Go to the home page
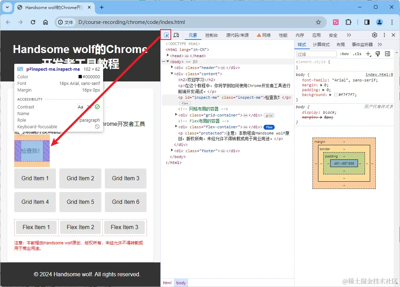Viewport: 400px width, 287px height. pos(45,22)
